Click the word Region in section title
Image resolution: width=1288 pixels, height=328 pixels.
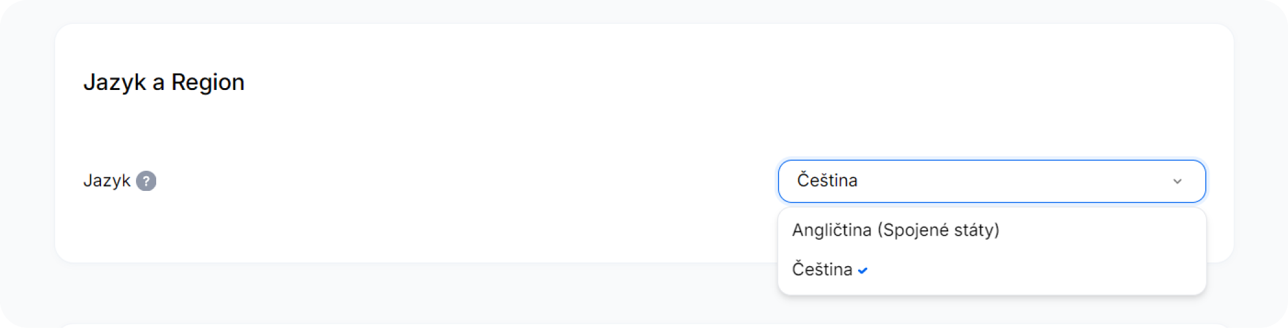(208, 83)
